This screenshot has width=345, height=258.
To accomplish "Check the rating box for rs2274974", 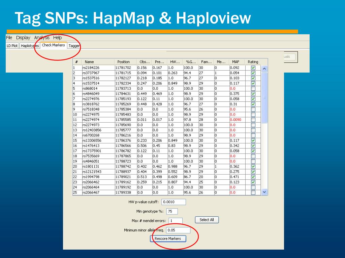I will 253,120.
